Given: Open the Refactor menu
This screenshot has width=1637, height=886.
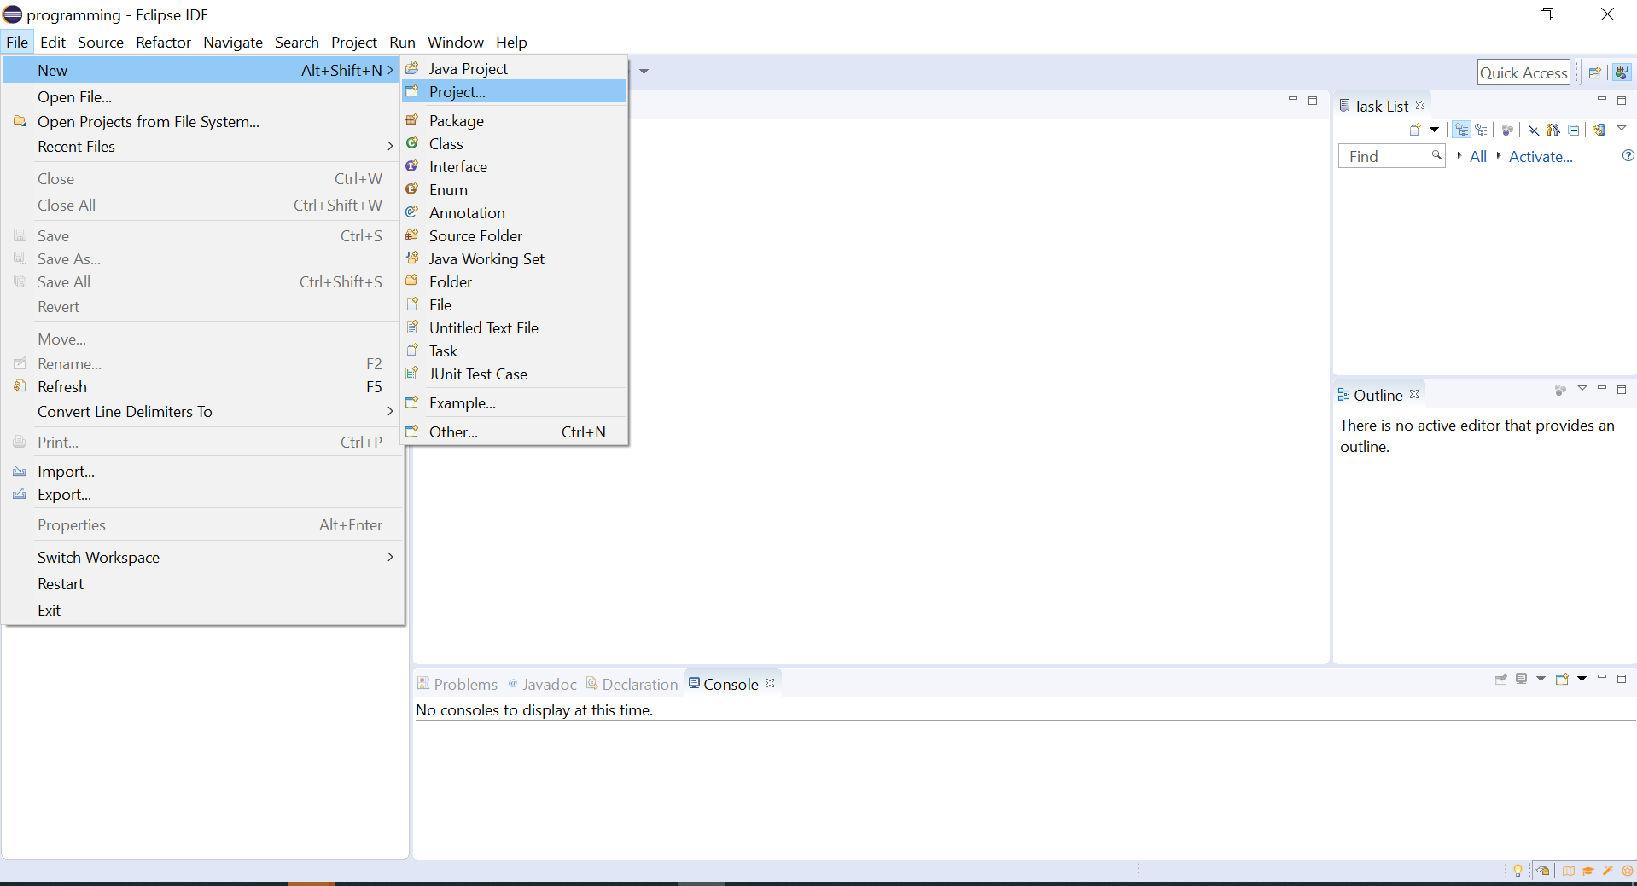Looking at the screenshot, I should pyautogui.click(x=163, y=42).
